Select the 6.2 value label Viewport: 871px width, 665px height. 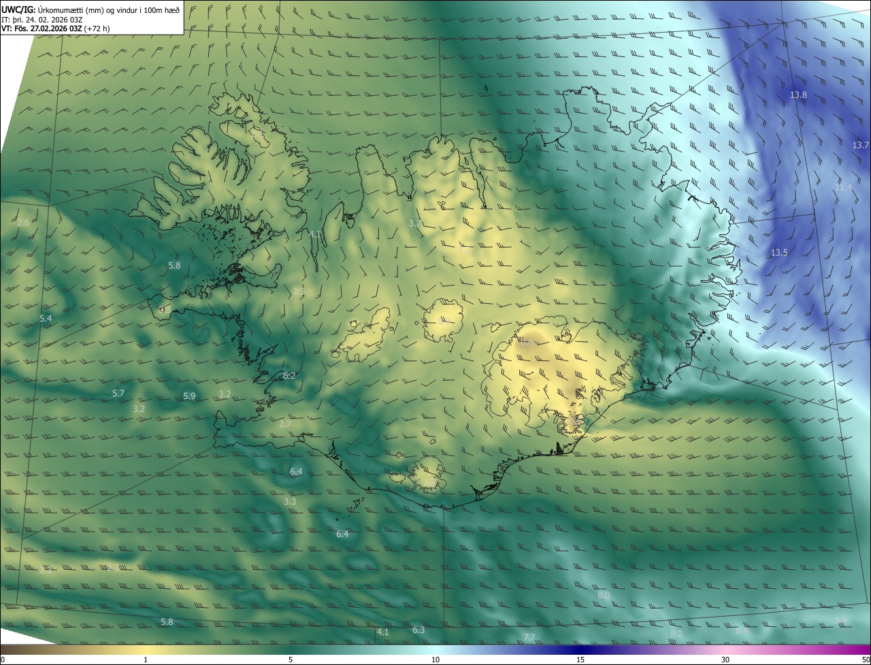(289, 376)
